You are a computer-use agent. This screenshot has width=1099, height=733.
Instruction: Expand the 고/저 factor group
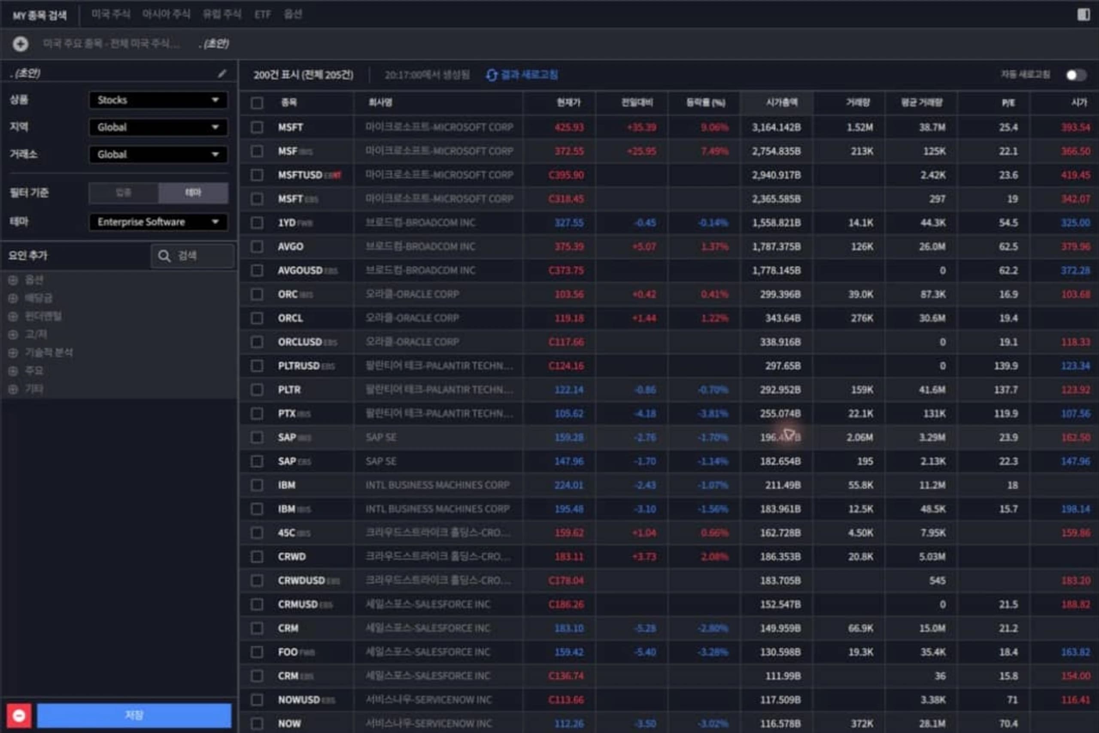point(13,335)
